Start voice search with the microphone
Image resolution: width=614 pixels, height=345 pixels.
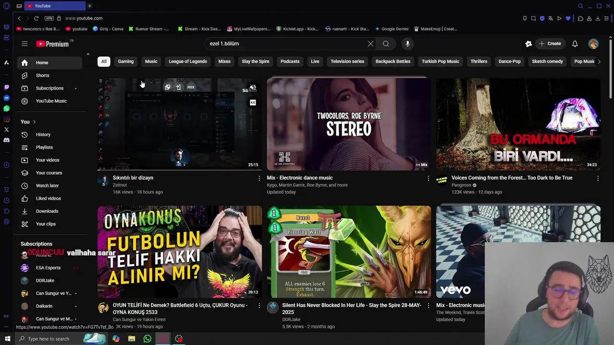point(407,44)
